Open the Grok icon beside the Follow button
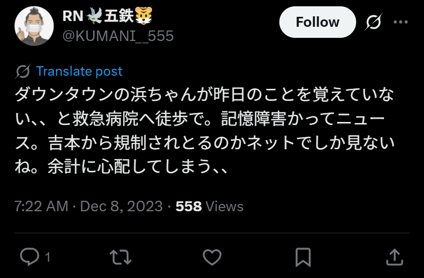 click(x=373, y=22)
